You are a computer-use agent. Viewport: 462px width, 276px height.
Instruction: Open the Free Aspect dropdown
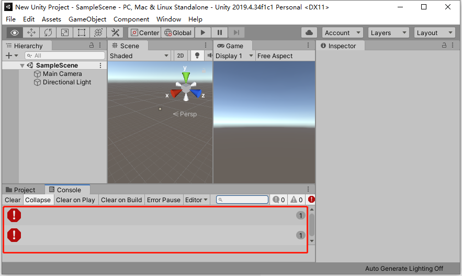click(x=285, y=56)
